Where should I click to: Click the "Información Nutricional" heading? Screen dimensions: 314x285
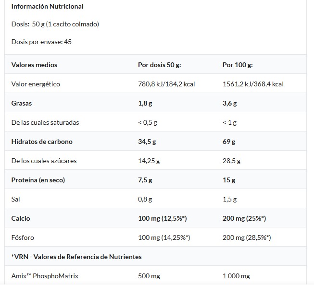tap(47, 7)
